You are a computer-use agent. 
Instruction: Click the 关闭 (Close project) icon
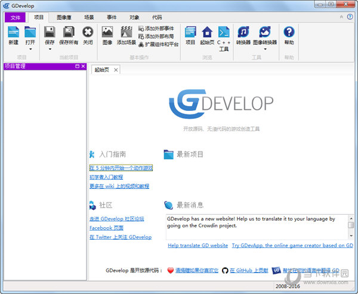88,32
